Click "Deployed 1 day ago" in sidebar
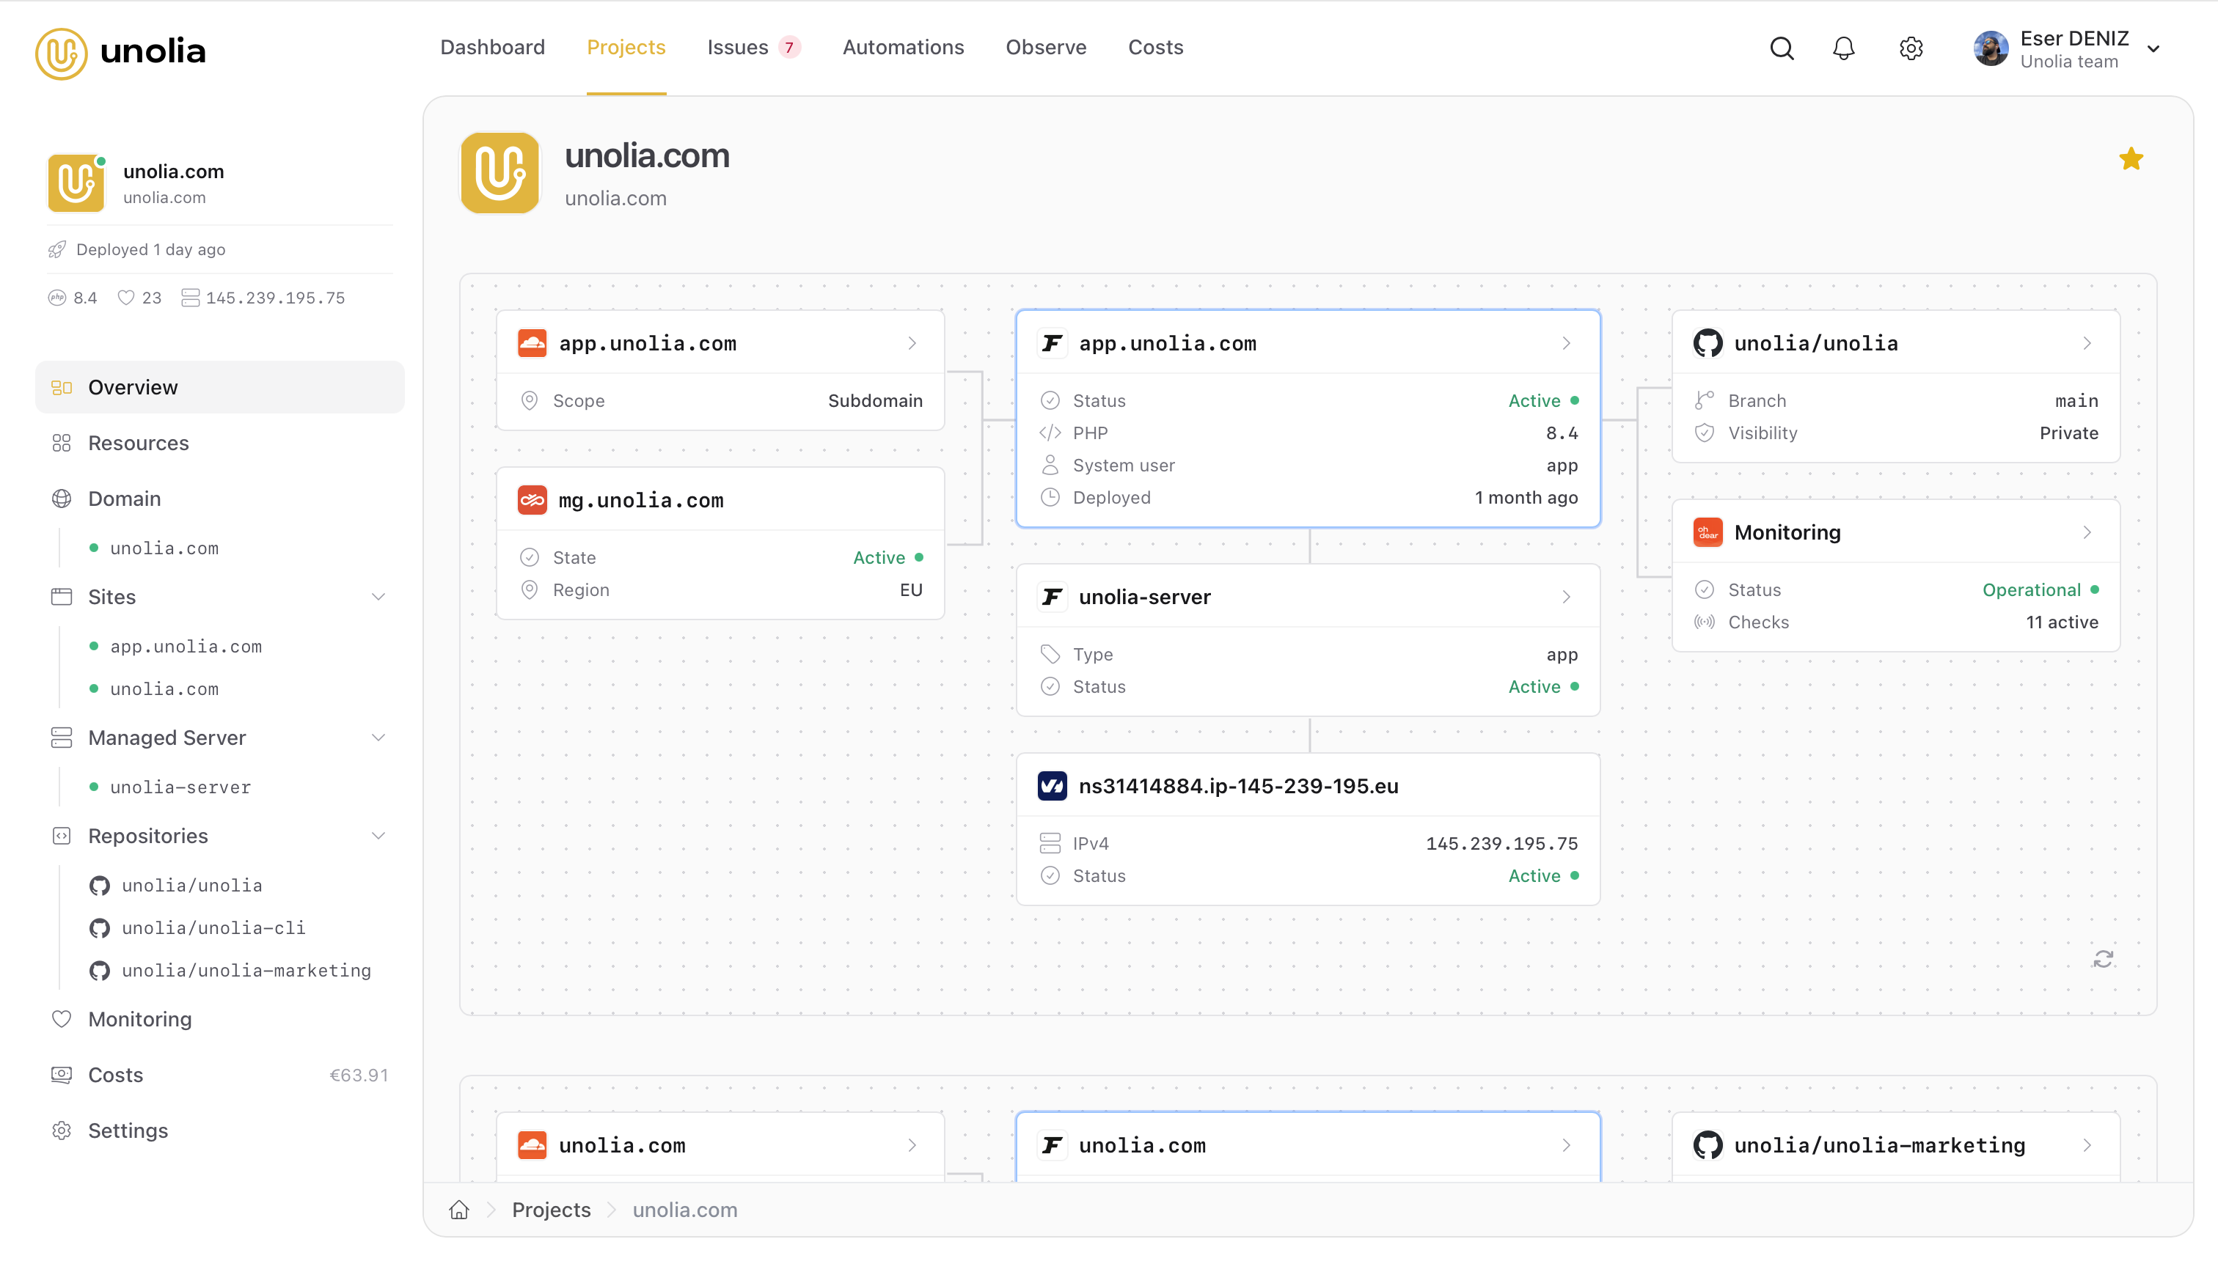 [151, 249]
